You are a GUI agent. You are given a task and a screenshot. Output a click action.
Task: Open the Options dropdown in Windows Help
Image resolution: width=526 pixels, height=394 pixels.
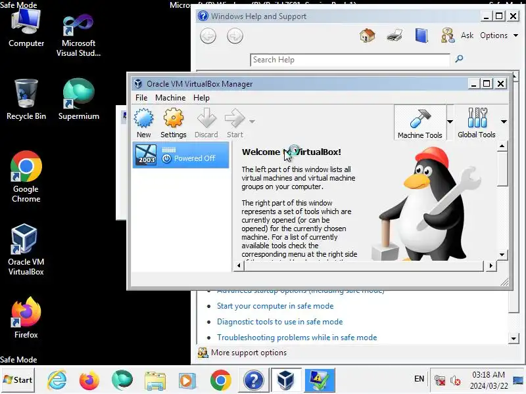click(499, 35)
